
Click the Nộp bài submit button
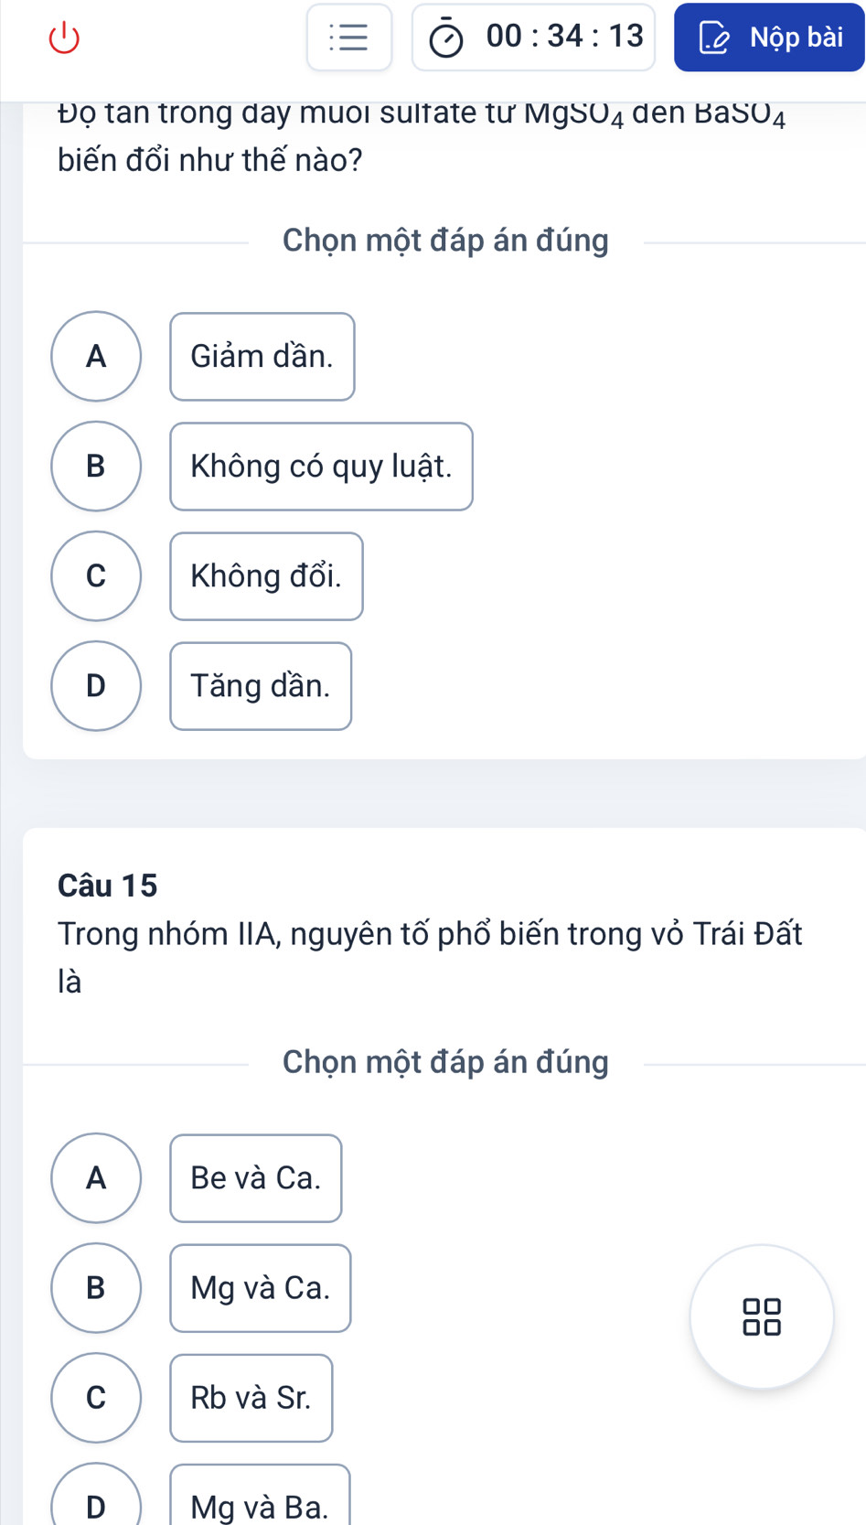coord(770,38)
